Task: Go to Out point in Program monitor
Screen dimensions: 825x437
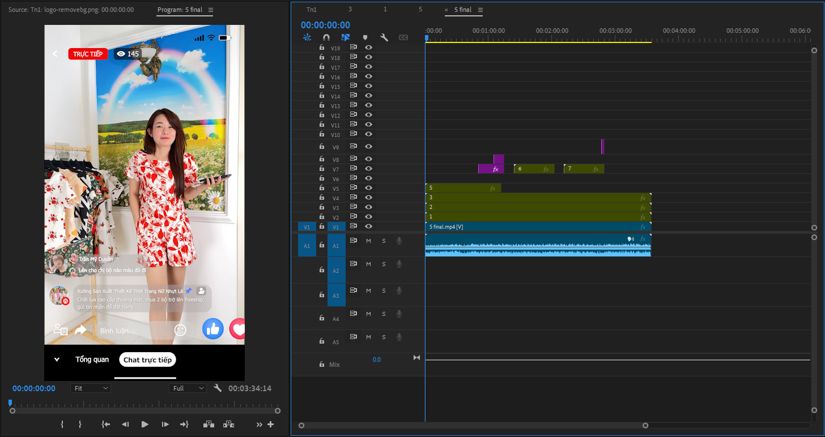Action: [184, 424]
